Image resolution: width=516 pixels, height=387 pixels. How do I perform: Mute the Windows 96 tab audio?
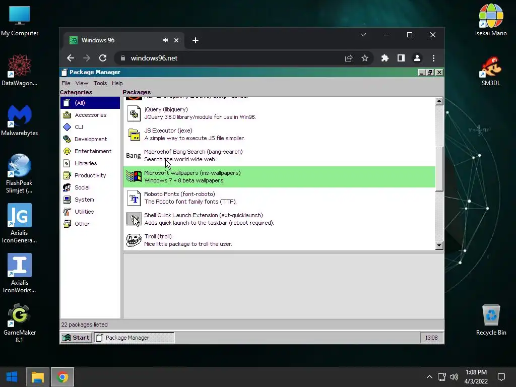[165, 40]
